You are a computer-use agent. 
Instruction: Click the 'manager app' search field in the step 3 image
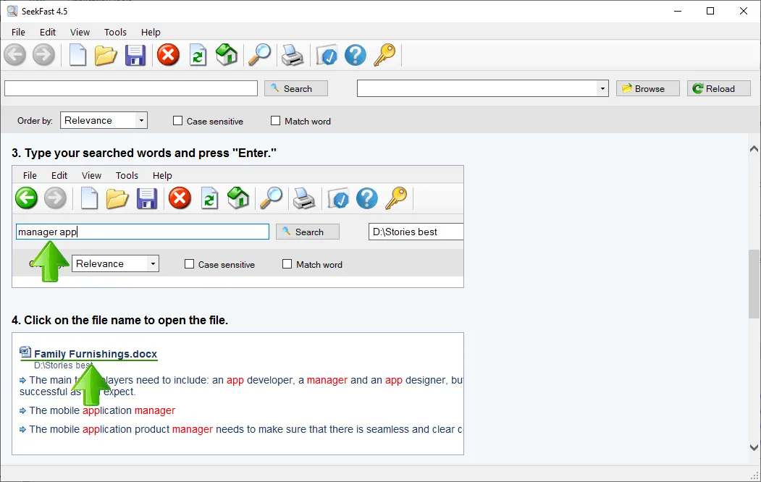(143, 232)
